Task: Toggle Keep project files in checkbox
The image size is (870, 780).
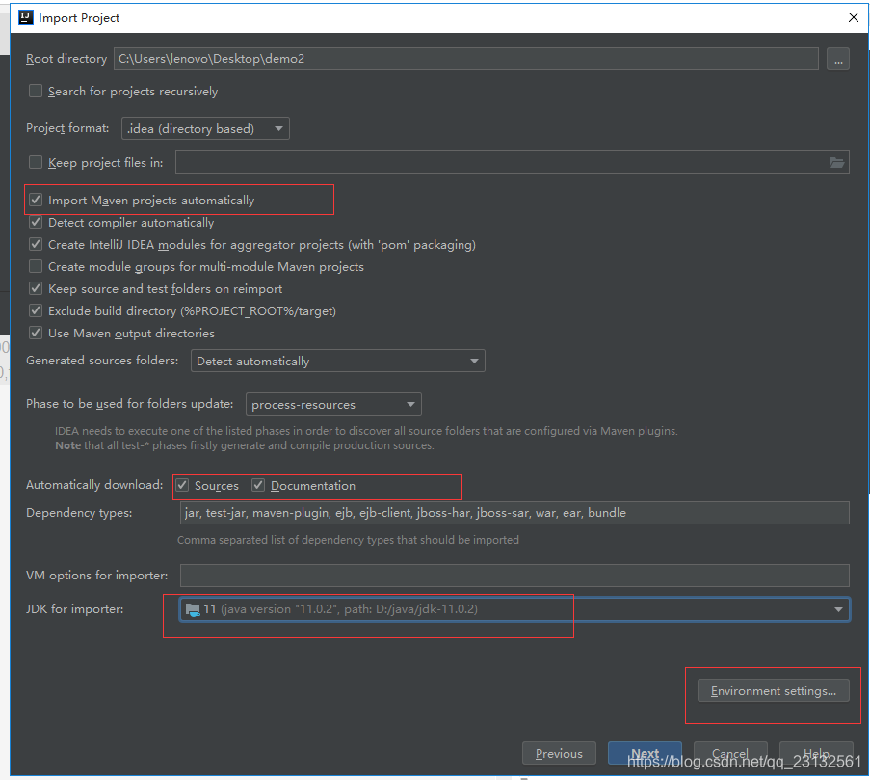Action: (36, 162)
